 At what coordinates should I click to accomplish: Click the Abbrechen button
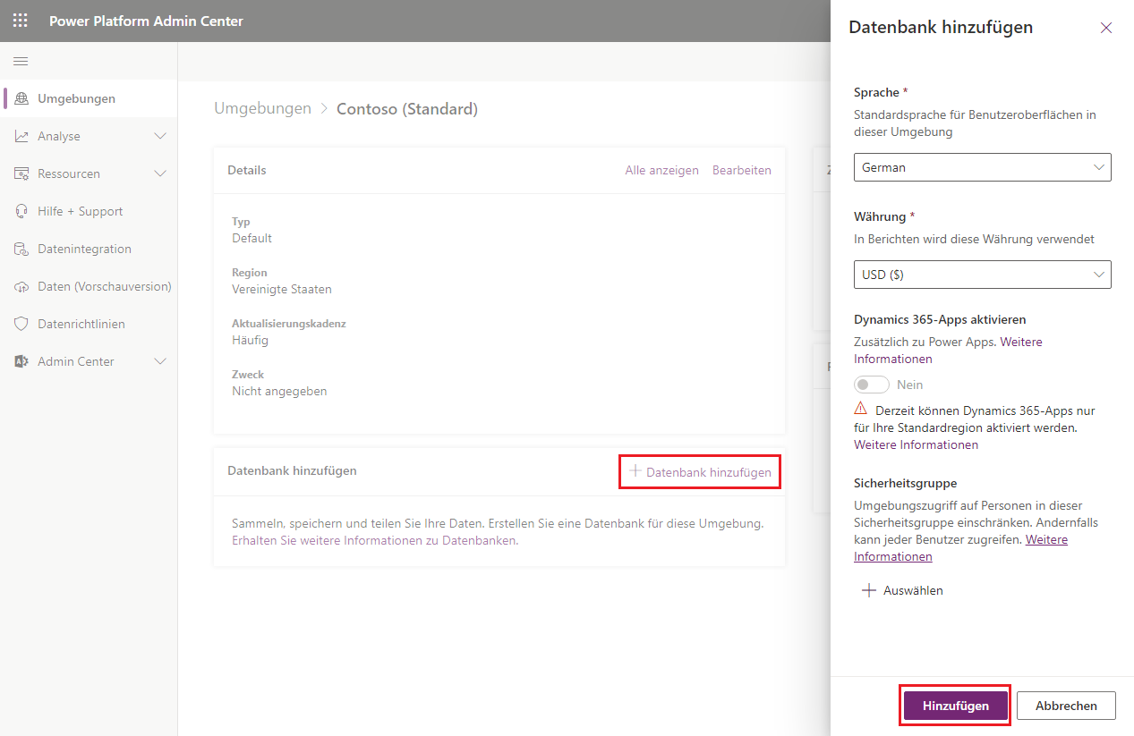click(1066, 706)
